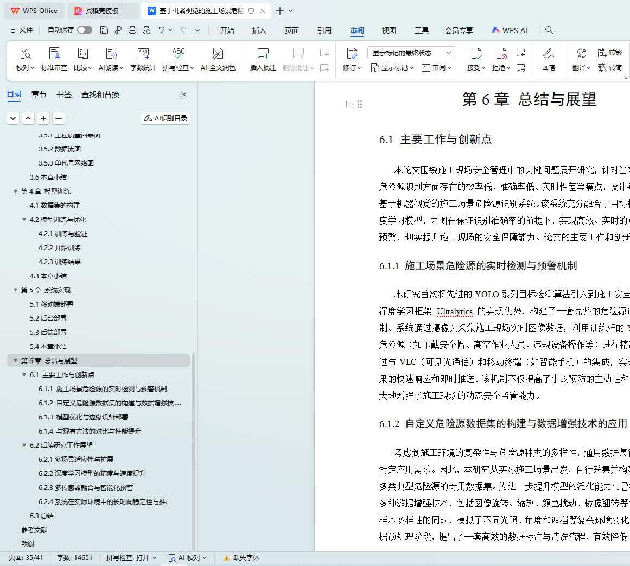630x566 pixels.
Task: Expand the 修订 track changes dropdown
Action: (352, 68)
